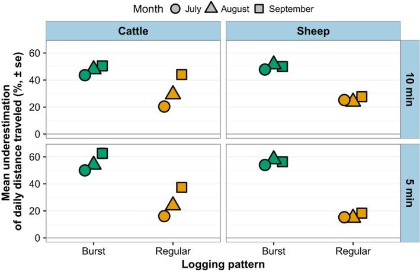The image size is (420, 272).
Task: Click green September square in Cattle 5 min
Action: pyautogui.click(x=102, y=153)
